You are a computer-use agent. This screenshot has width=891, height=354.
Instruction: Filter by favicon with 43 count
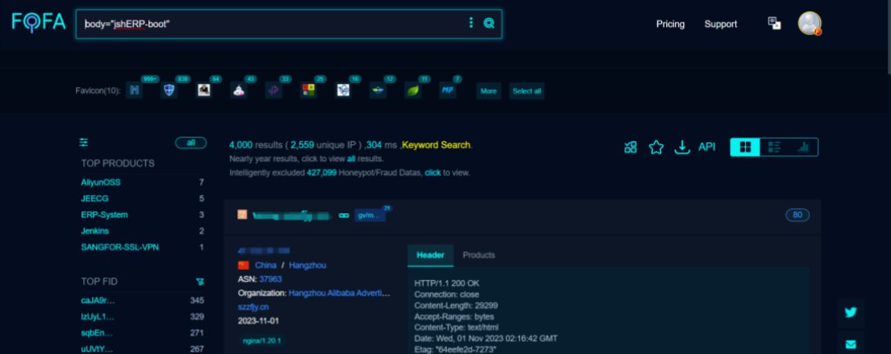tap(239, 90)
